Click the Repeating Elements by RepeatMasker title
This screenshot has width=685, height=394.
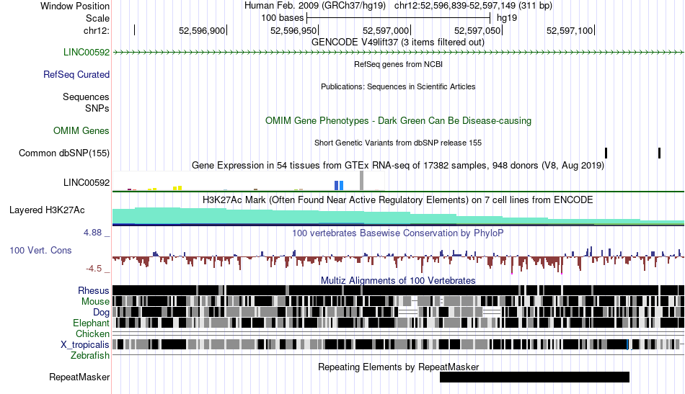[x=399, y=367]
